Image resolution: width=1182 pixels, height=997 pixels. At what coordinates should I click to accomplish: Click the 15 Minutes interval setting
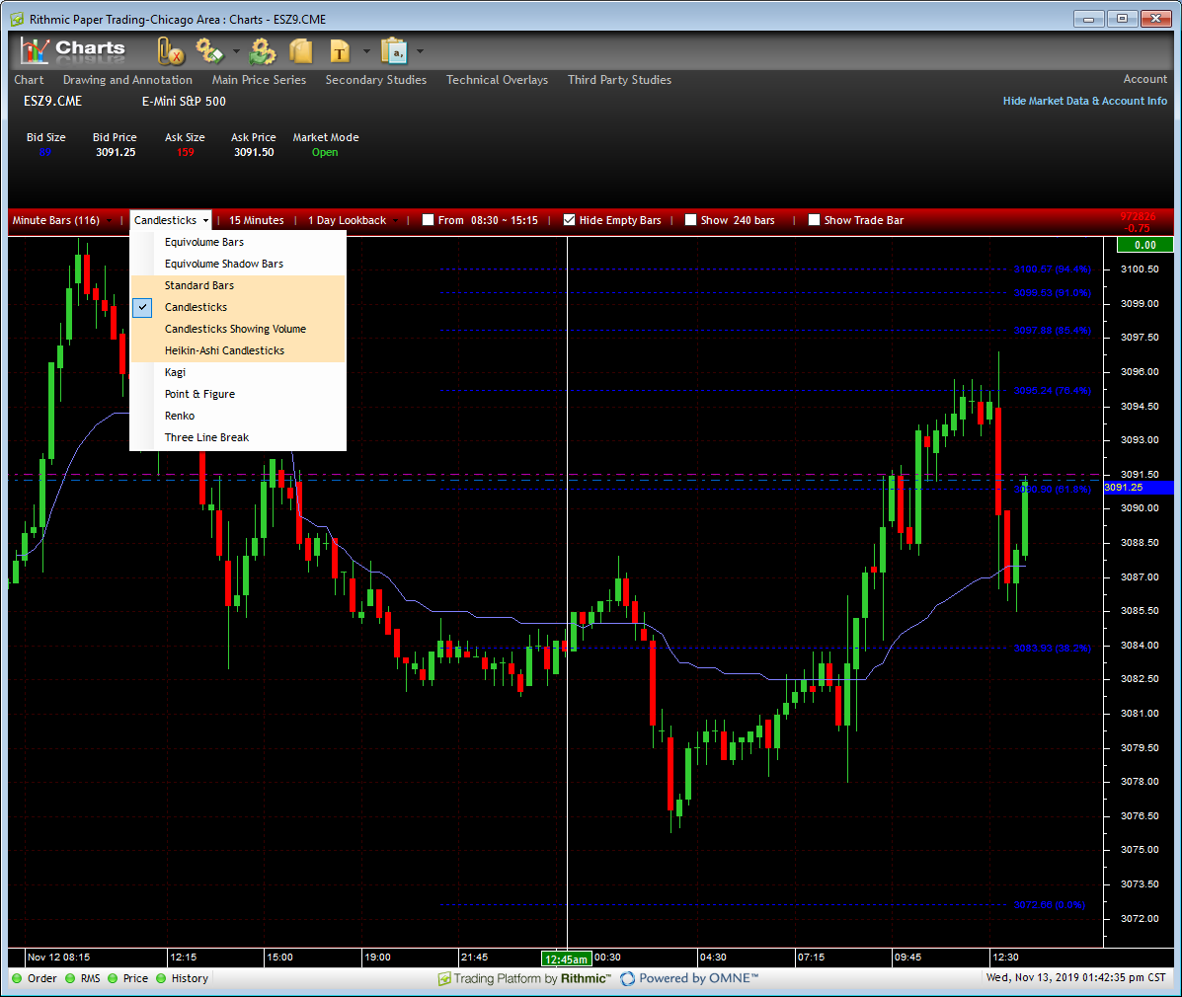pos(257,220)
